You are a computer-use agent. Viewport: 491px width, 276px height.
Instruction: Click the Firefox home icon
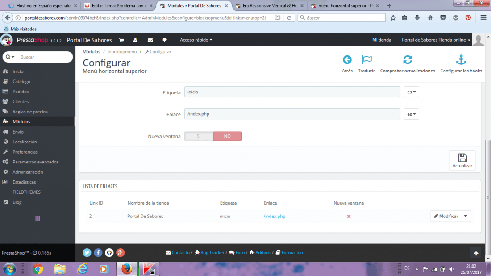tap(430, 18)
